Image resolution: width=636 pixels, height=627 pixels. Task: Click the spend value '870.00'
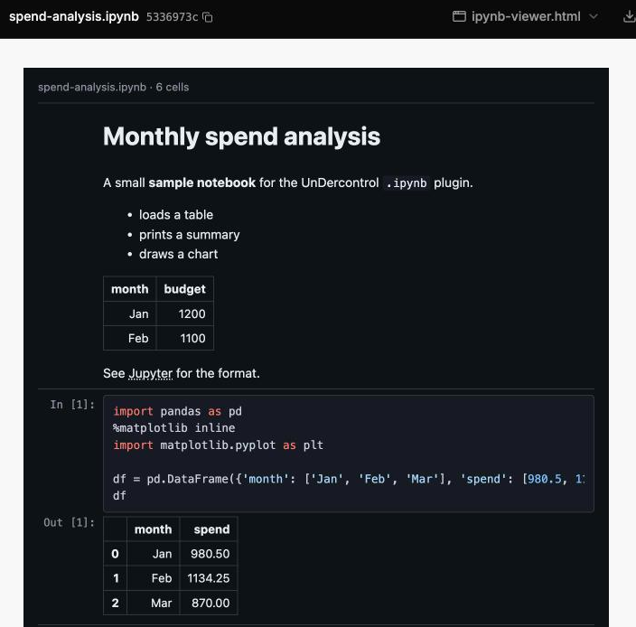[x=209, y=603]
